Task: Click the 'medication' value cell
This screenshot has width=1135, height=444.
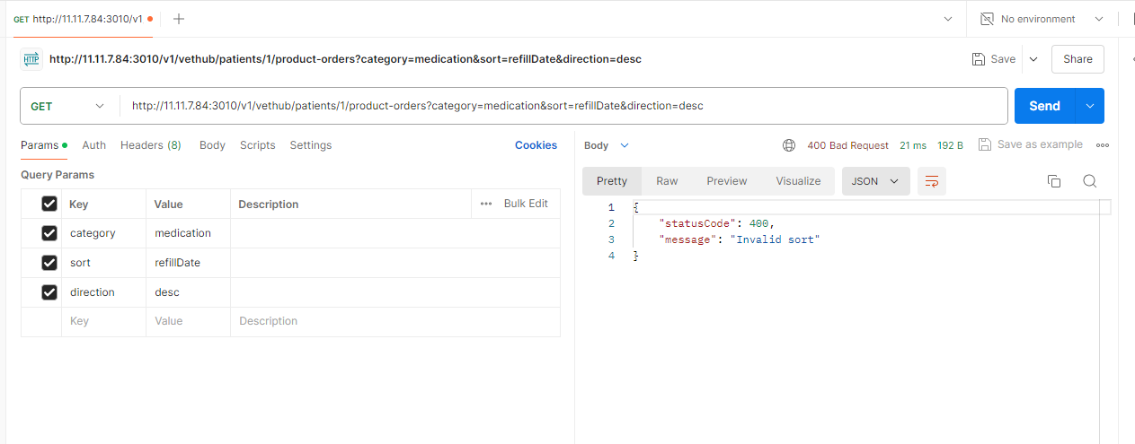Action: [188, 233]
